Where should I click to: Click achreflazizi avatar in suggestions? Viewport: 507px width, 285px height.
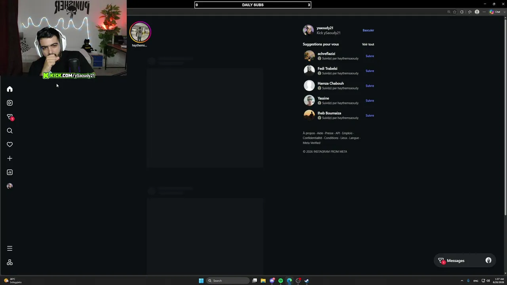coord(309,56)
